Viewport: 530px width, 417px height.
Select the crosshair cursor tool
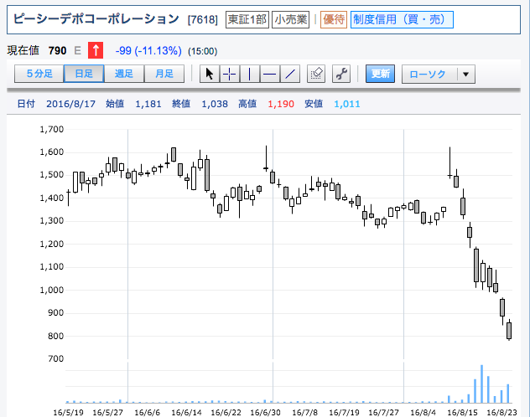coord(230,74)
